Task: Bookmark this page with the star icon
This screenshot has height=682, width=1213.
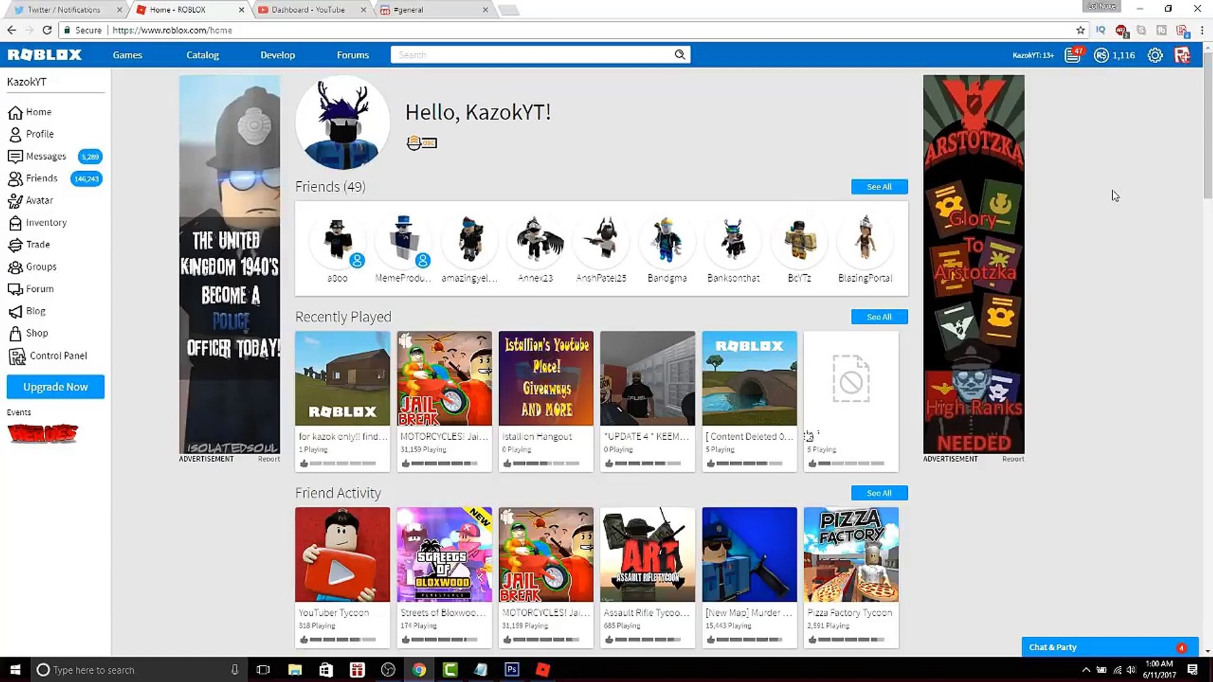Action: (1080, 30)
